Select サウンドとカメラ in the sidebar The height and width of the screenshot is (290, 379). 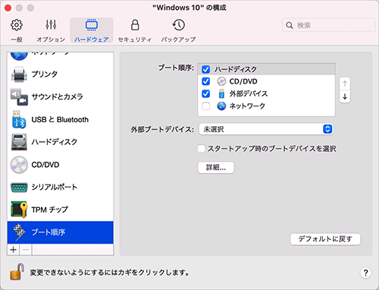click(61, 96)
